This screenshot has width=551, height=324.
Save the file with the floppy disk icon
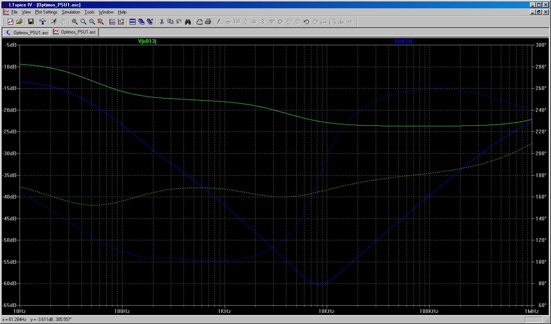[x=31, y=22]
